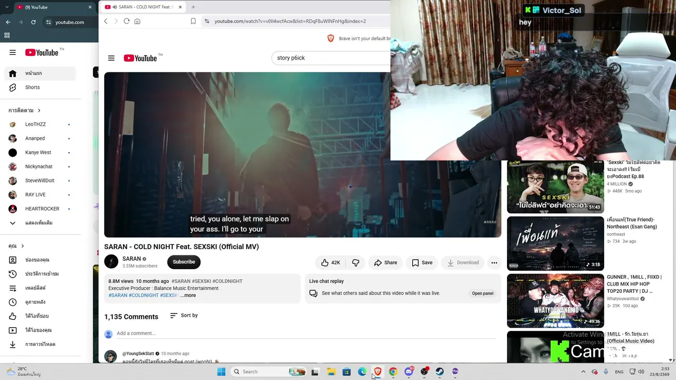Close the (9) YouTube Chrome tab
Screen dimensions: 676x380
(90, 7)
